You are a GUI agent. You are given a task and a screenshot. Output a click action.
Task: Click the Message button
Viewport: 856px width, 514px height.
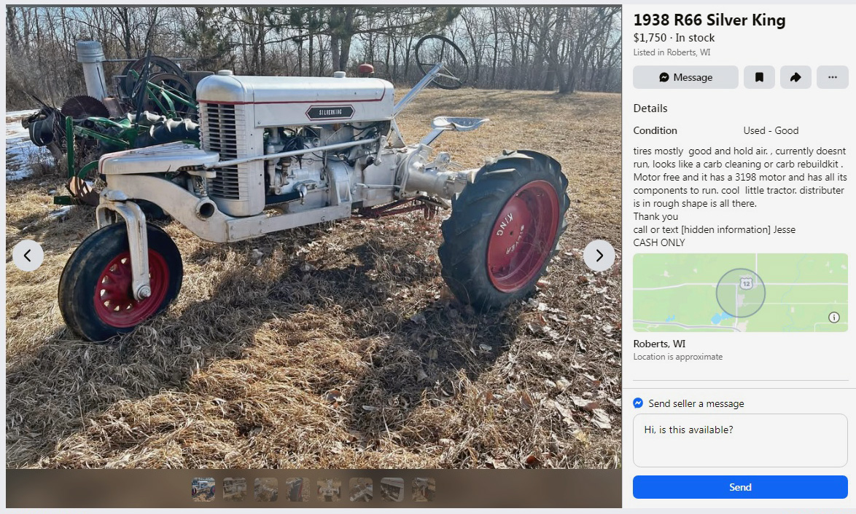[685, 77]
